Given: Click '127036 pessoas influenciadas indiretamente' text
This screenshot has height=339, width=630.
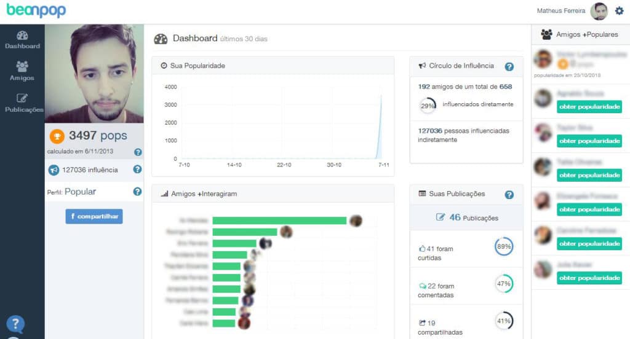Looking at the screenshot, I should (x=463, y=135).
